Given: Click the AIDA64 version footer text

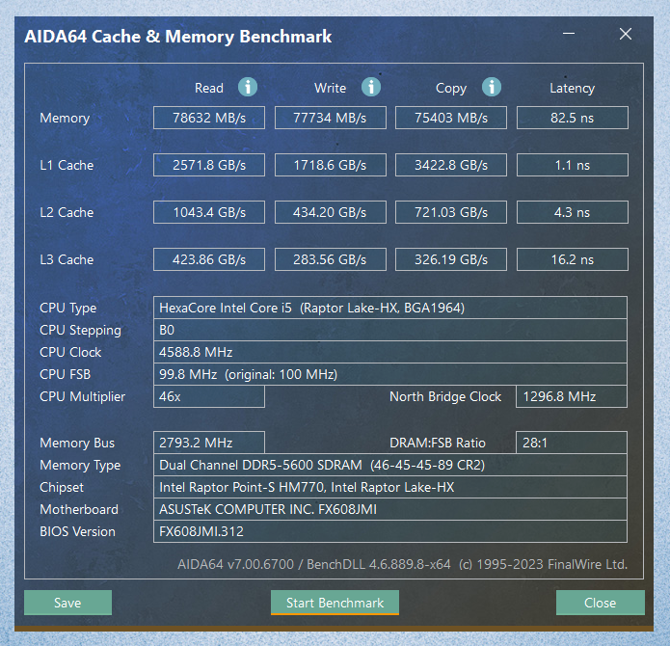Looking at the screenshot, I should point(403,564).
